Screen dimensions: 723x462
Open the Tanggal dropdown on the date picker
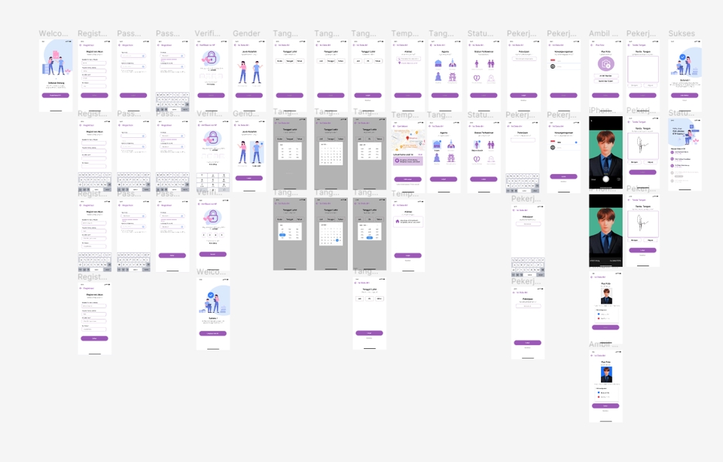tap(290, 61)
